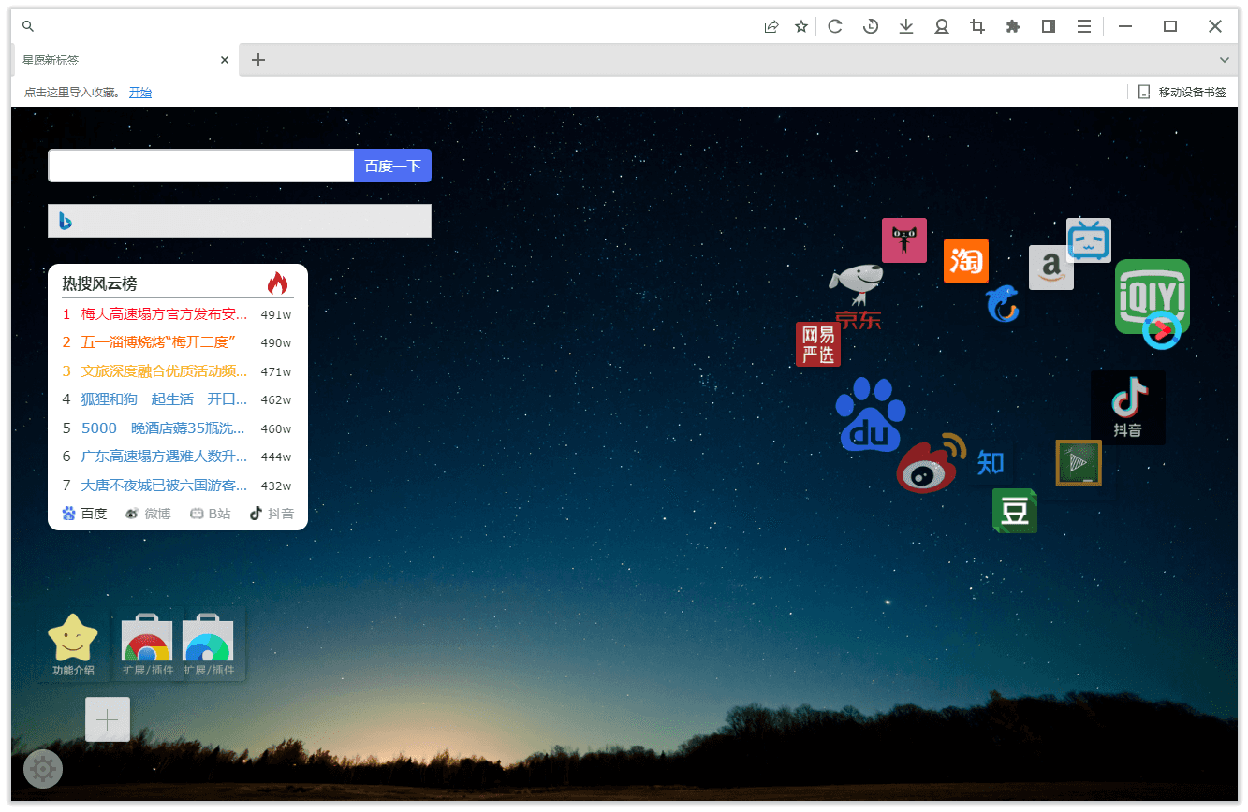
Task: Add a new shortcut with plus tile
Action: point(108,719)
